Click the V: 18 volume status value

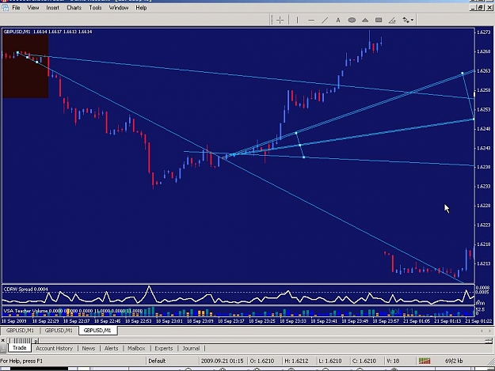pyautogui.click(x=393, y=361)
